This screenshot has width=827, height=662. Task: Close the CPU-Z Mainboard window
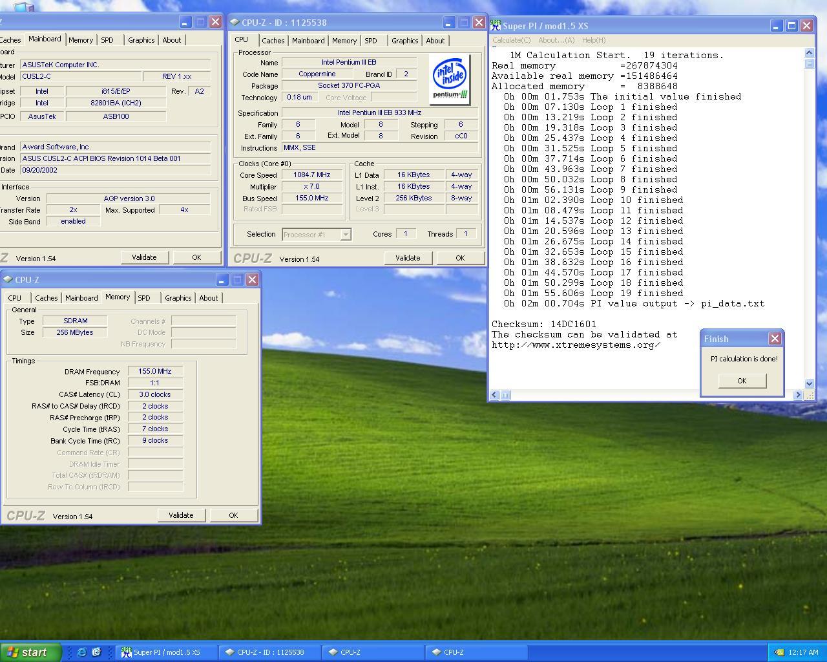(215, 22)
